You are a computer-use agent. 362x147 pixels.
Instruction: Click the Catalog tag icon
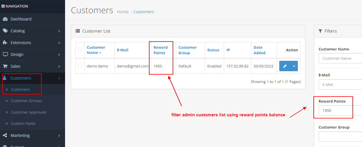click(x=5, y=31)
